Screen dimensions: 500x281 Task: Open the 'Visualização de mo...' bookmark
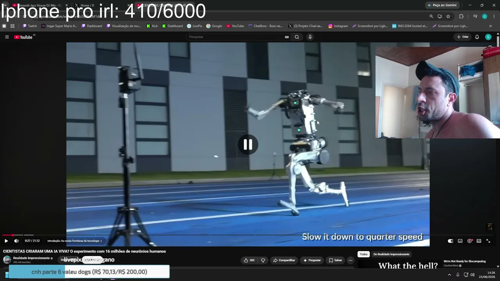(x=123, y=26)
